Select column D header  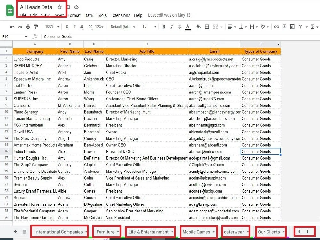tap(147, 44)
